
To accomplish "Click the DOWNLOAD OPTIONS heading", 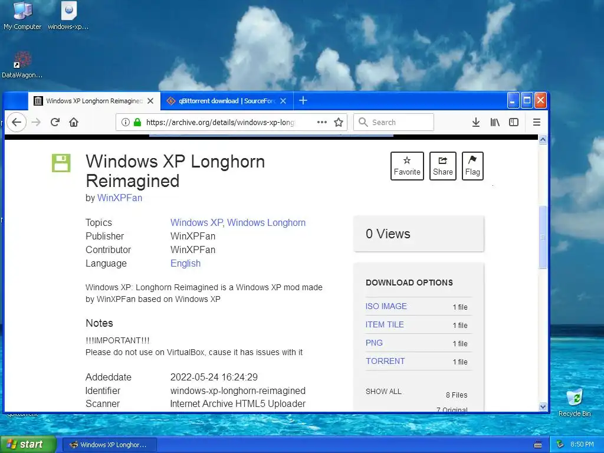I will pos(409,283).
